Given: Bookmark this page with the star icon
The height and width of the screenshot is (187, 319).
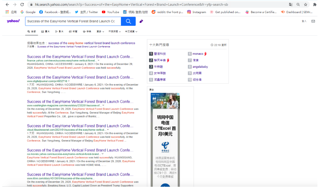Looking at the screenshot, I should [x=306, y=4].
